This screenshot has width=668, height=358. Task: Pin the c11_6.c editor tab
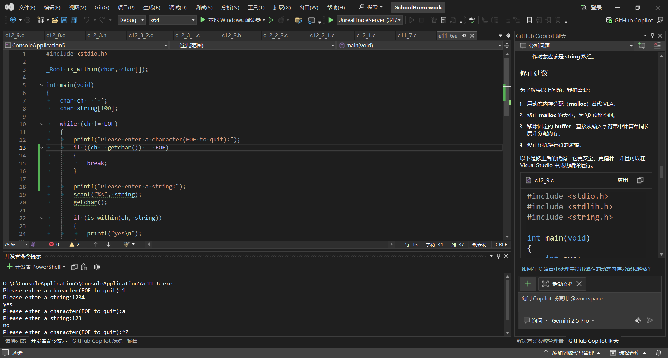[x=464, y=35]
